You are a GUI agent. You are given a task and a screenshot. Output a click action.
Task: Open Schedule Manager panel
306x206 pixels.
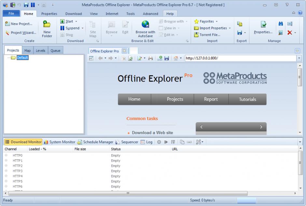tap(95, 142)
